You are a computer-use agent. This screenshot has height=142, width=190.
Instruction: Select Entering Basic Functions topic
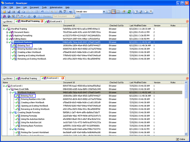32,126
